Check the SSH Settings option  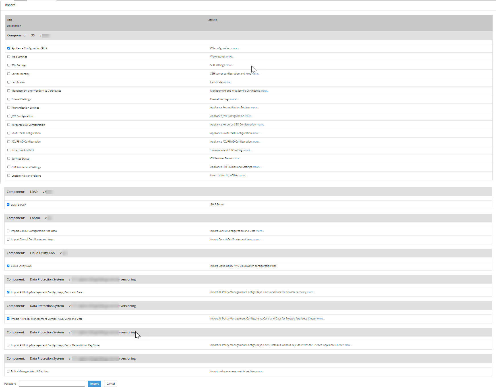[x=9, y=65]
